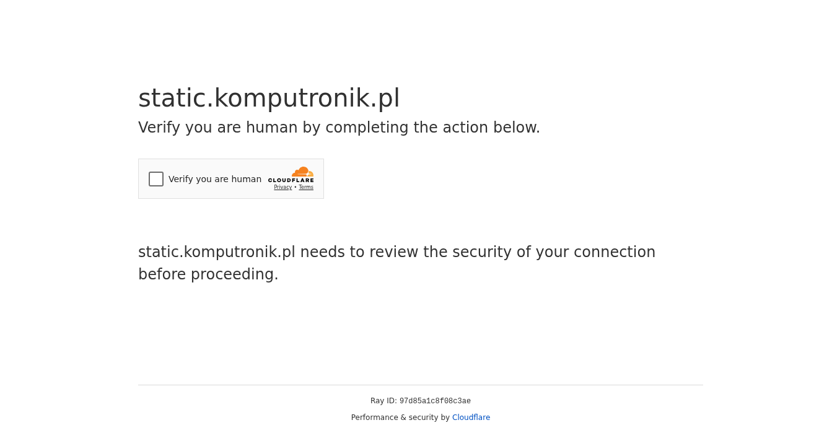Viewport: 832px width, 433px height.
Task: Open the Privacy link in the widget
Action: pos(283,187)
